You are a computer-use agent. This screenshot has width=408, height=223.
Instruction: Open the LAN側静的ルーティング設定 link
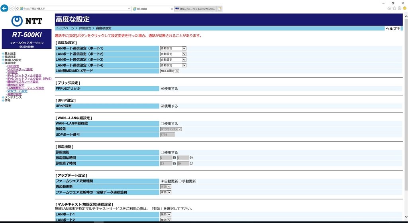click(x=26, y=88)
